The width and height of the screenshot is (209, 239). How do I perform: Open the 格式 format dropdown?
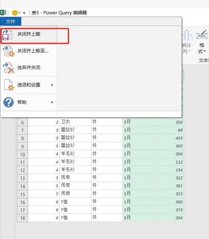point(202,48)
